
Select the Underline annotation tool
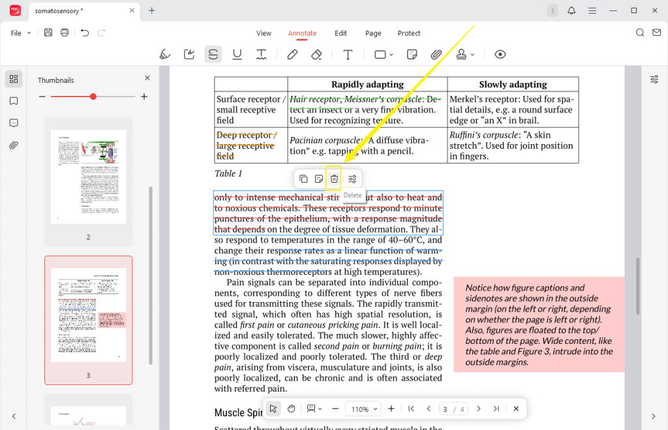[x=237, y=54]
